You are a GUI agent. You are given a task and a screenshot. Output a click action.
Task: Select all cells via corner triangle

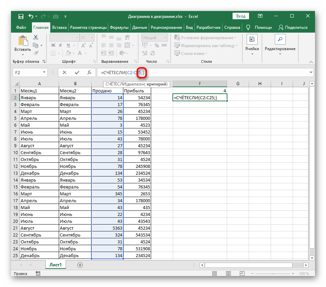pyautogui.click(x=16, y=84)
